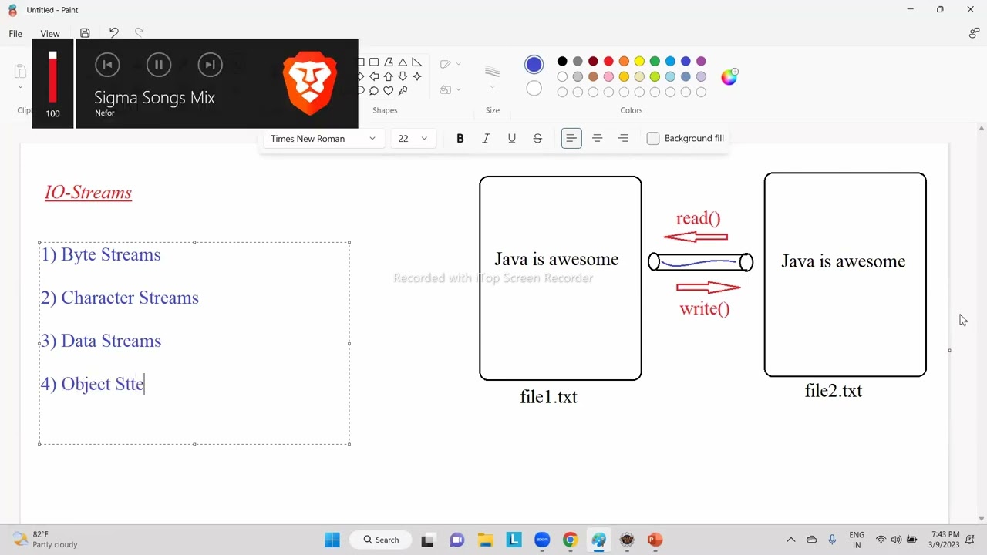Select the lightning bolt shape

(403, 90)
